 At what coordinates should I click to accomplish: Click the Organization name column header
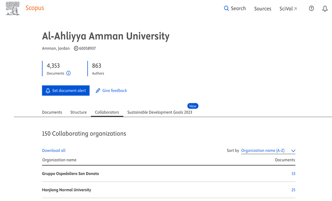coord(59,160)
